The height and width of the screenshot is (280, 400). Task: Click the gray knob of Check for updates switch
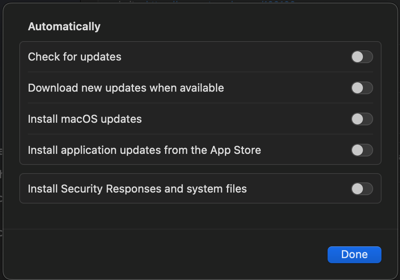click(x=357, y=57)
